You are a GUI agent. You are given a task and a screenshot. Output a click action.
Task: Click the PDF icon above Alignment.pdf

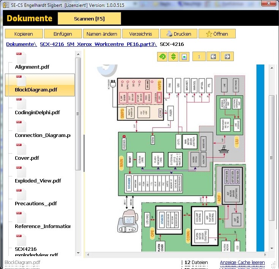pyautogui.click(x=20, y=57)
